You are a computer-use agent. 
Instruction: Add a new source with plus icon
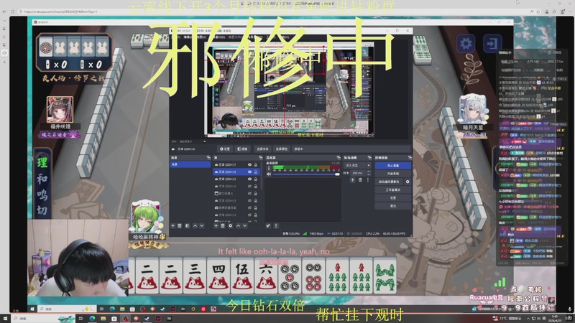216,225
